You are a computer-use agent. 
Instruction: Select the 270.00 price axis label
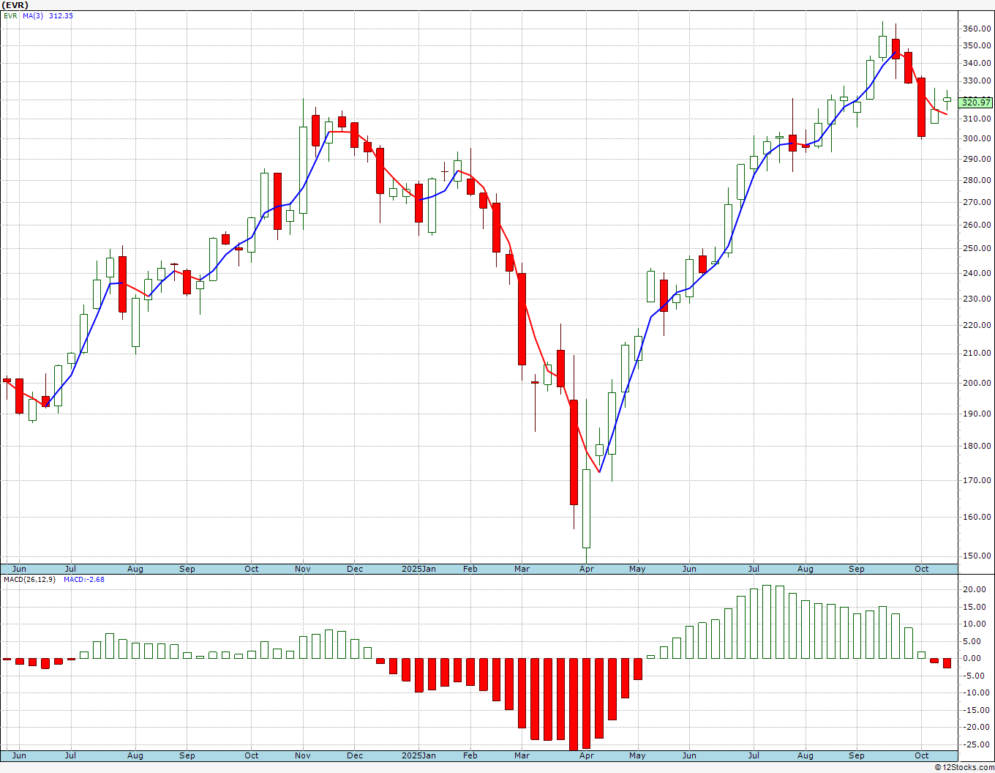click(977, 202)
